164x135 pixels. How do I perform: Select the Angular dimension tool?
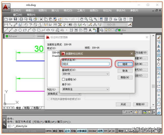40,25
